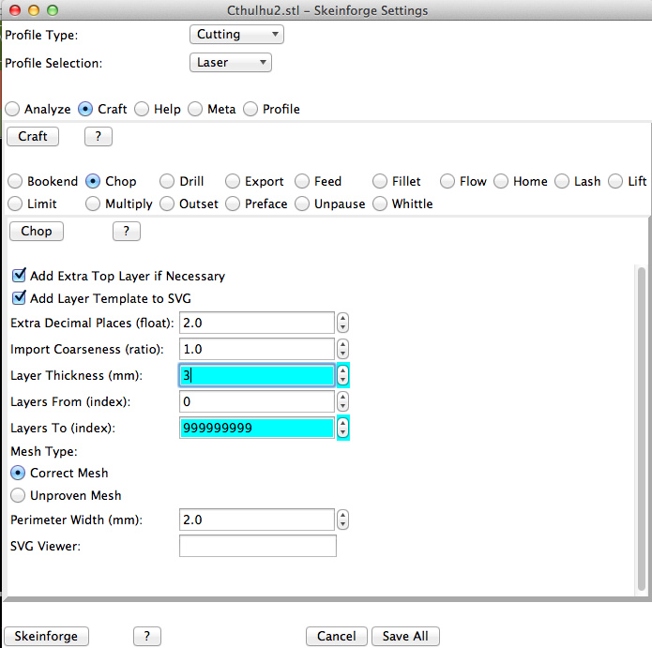Screen dimensions: 652x648
Task: Select the Chop plugin radio button
Action: pyautogui.click(x=93, y=182)
